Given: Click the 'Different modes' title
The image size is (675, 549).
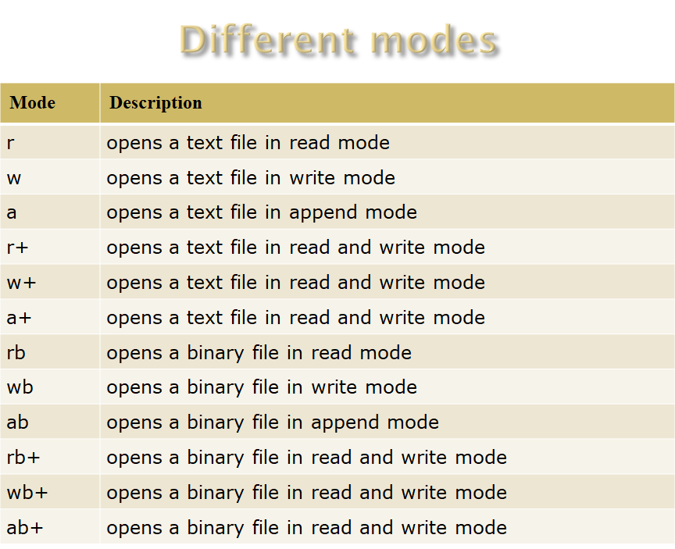Looking at the screenshot, I should 338,41.
